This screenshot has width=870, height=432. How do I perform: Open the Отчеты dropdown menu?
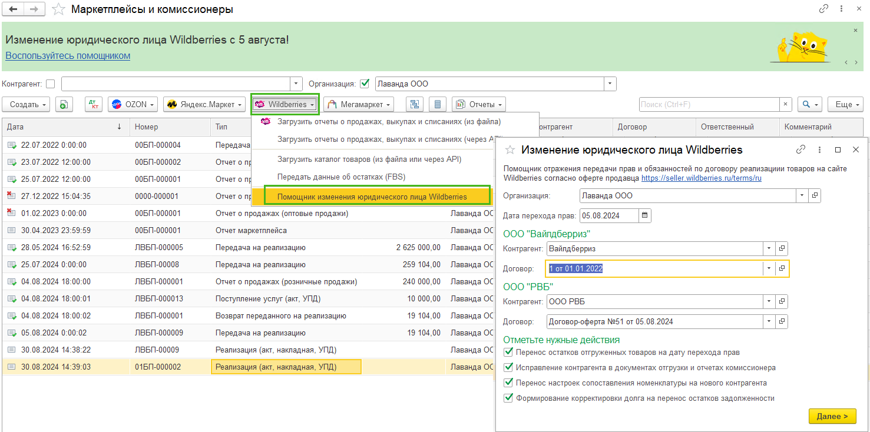coord(479,104)
